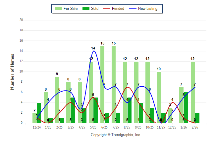Click the Trendgraphix copyright text
This screenshot has width=214, height=143.
point(116,135)
